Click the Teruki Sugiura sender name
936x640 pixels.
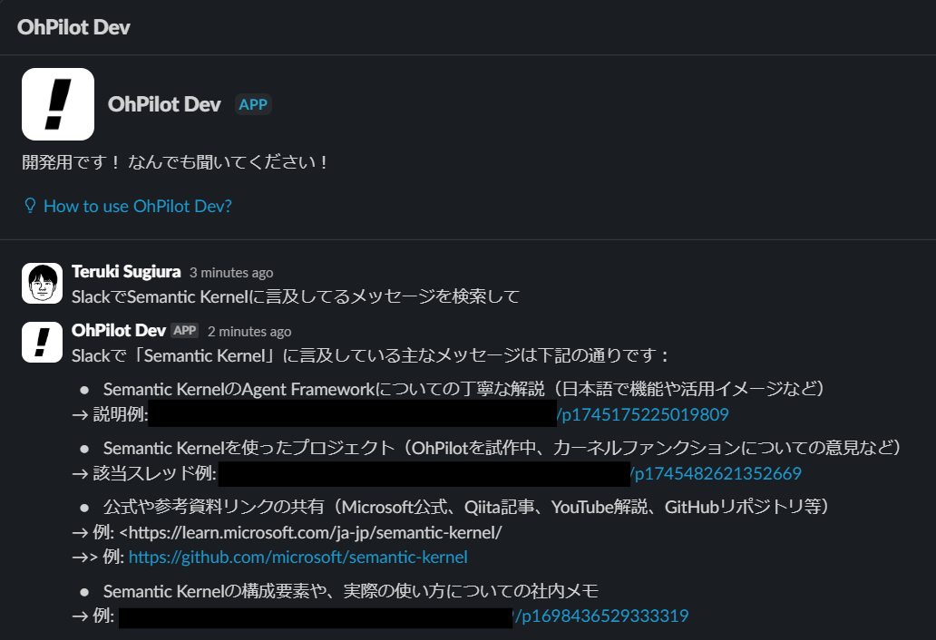coord(126,272)
